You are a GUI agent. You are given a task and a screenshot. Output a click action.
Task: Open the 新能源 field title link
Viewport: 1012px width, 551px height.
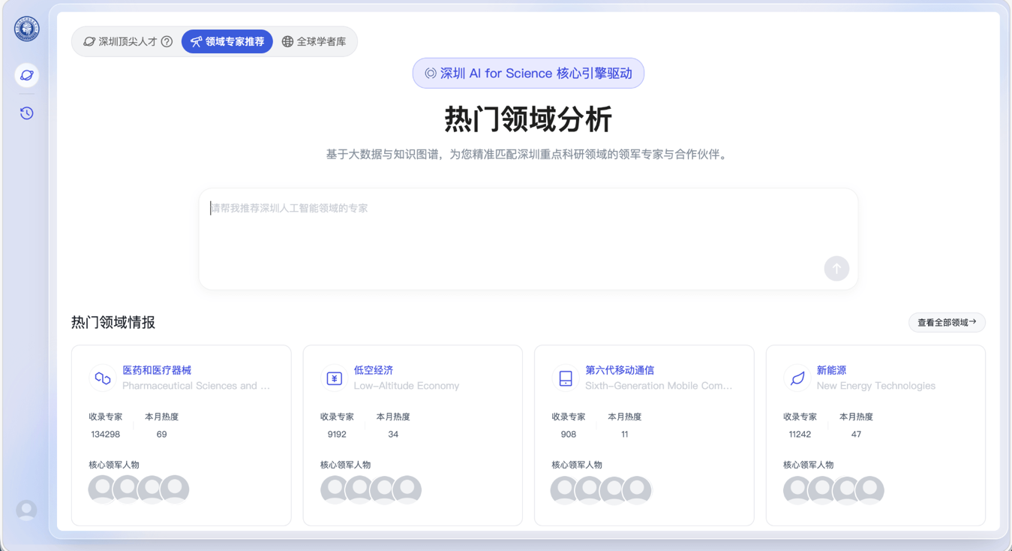click(x=831, y=370)
